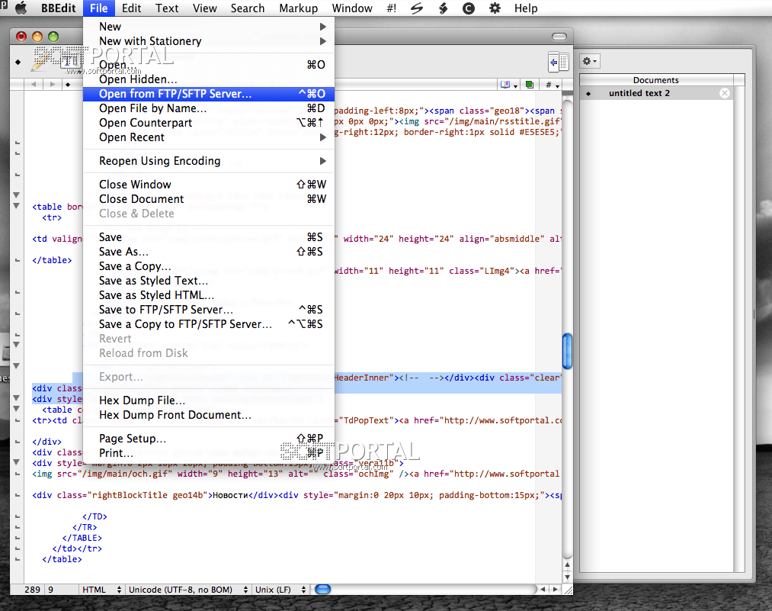Open the Apple menu

tap(21, 8)
